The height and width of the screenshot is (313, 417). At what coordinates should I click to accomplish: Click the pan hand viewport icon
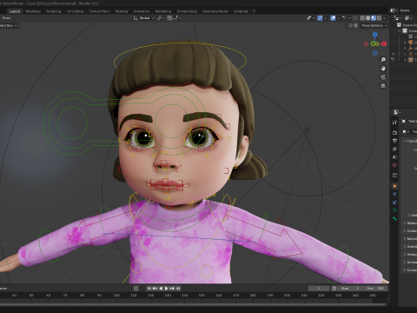[x=383, y=69]
